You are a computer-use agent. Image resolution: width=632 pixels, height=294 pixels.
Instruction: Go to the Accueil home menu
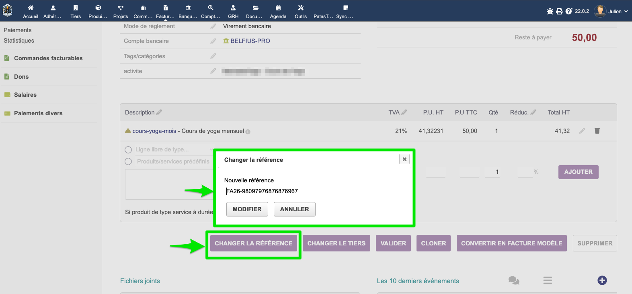[31, 12]
